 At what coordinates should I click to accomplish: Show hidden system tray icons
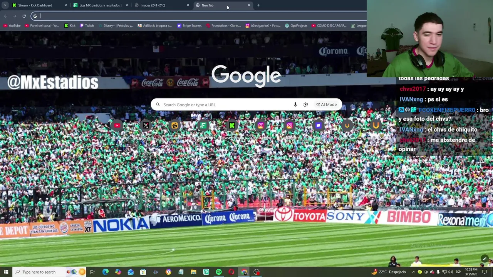[x=414, y=272]
